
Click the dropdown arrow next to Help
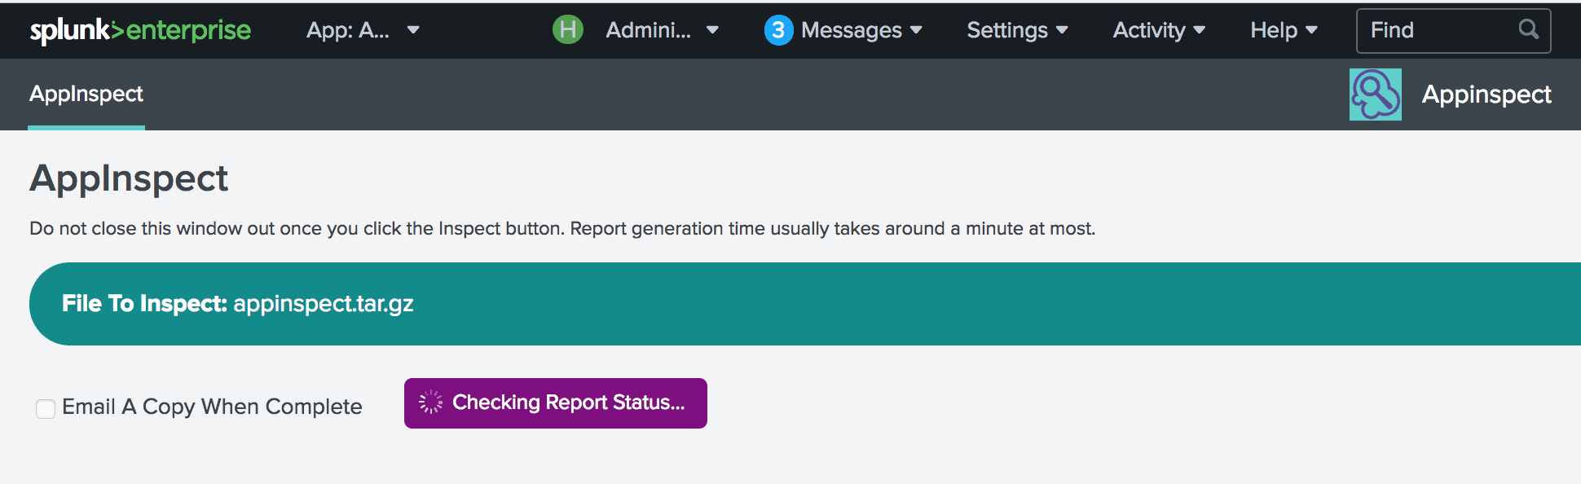point(1311,30)
